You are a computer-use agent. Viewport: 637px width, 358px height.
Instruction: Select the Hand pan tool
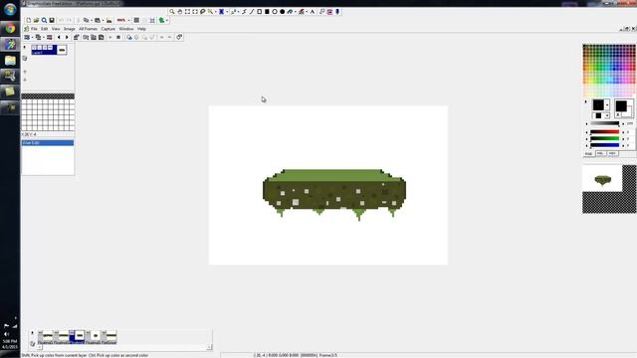point(180,12)
